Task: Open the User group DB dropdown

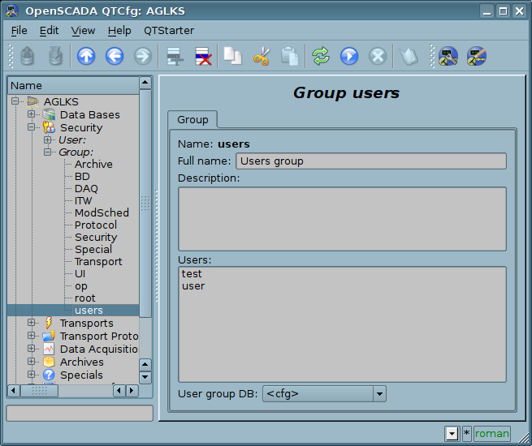Action: pyautogui.click(x=379, y=393)
